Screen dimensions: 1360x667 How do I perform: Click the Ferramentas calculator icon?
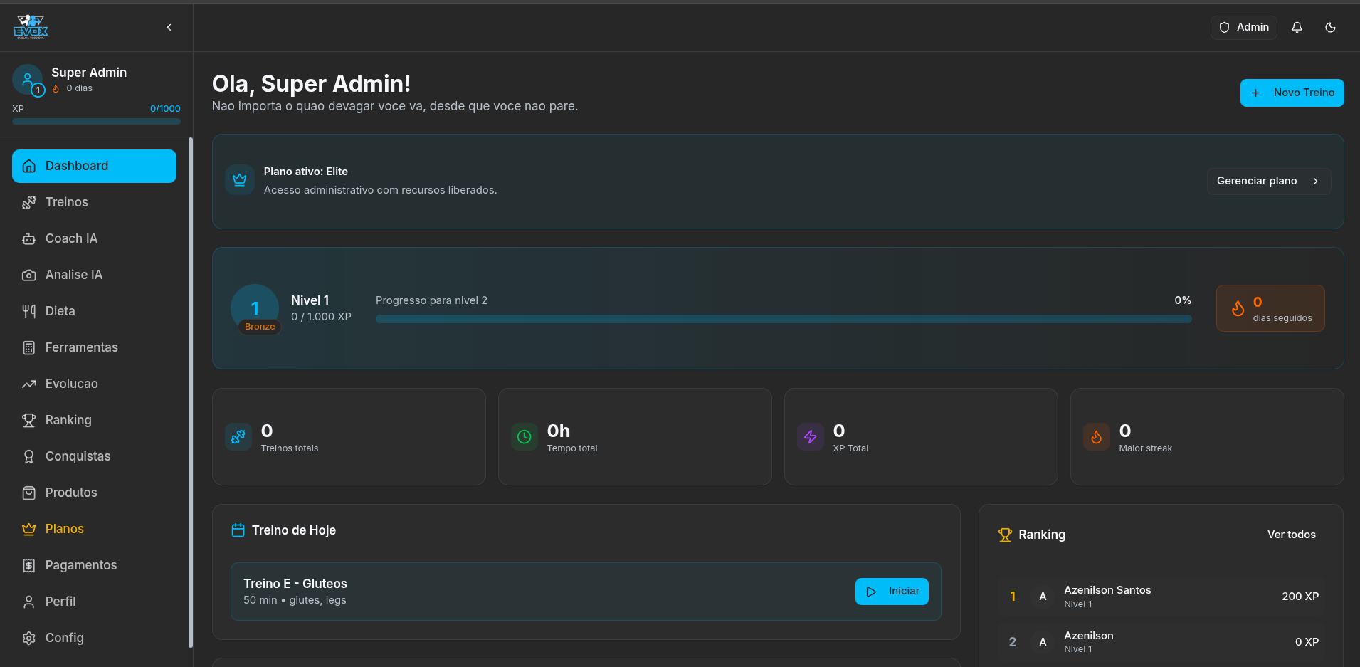(x=28, y=347)
